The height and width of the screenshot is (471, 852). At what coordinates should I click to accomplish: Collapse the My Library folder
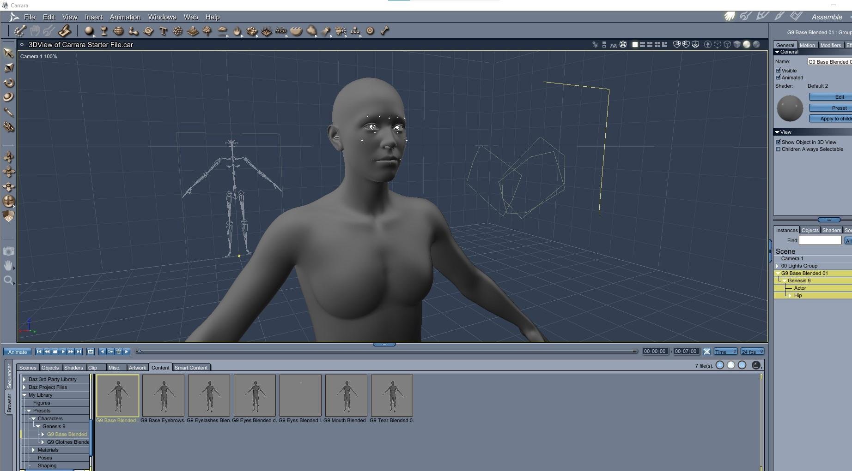tap(24, 395)
